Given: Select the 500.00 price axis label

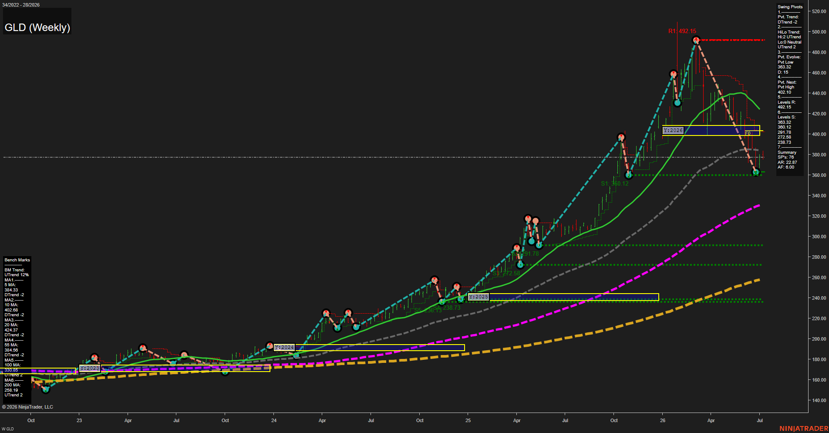Looking at the screenshot, I should (x=819, y=32).
